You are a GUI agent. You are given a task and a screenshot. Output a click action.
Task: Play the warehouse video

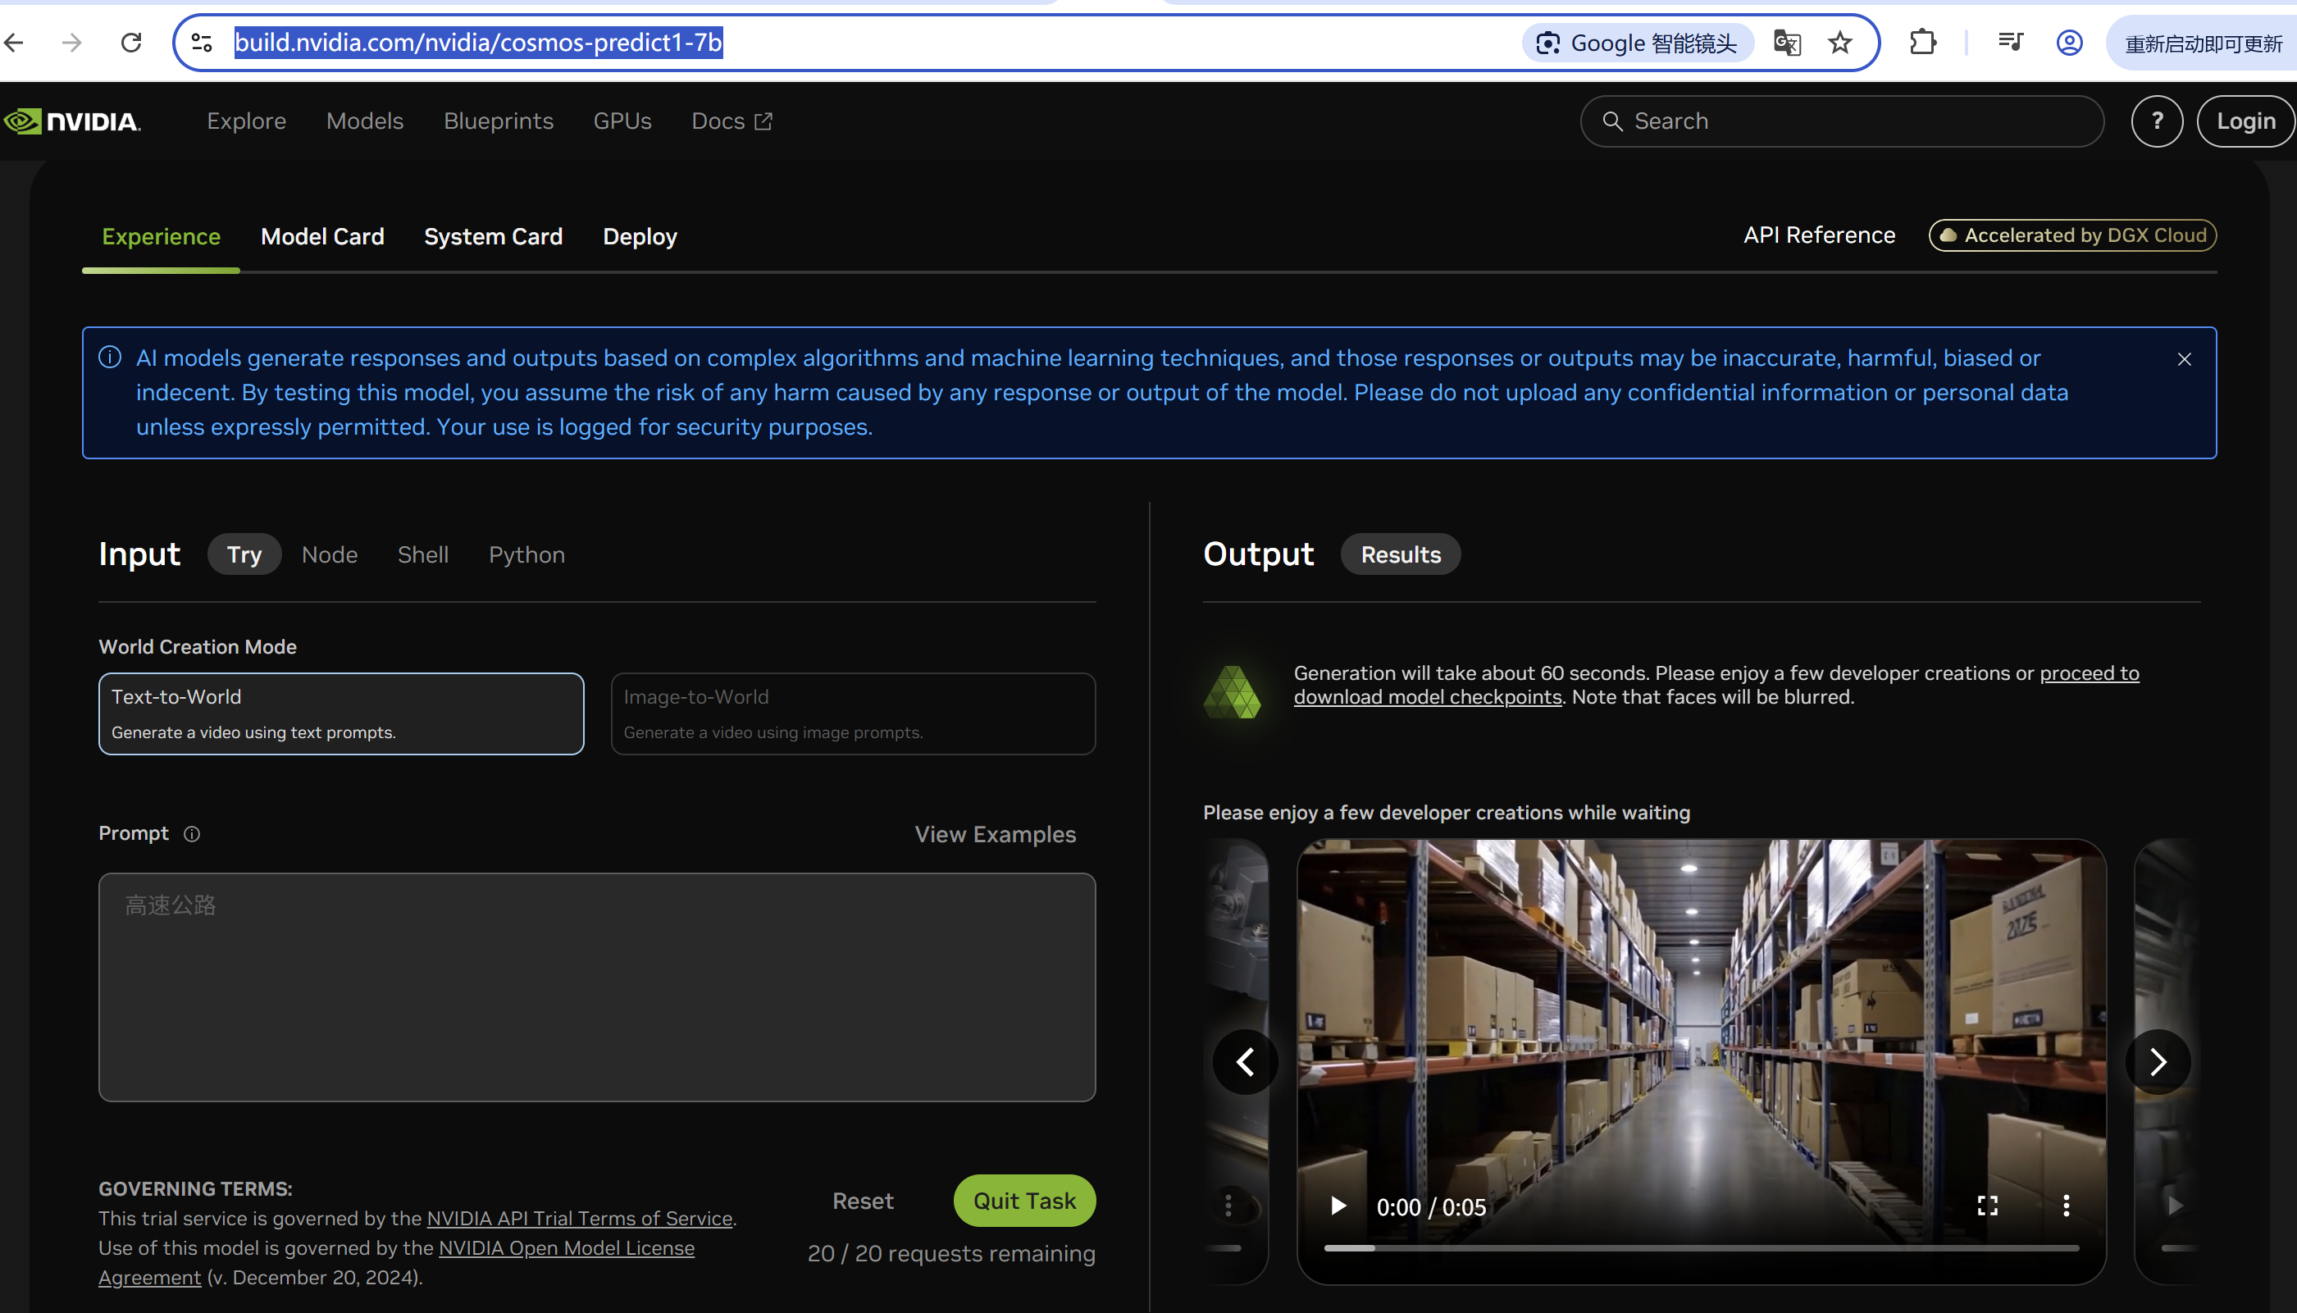[x=1338, y=1206]
